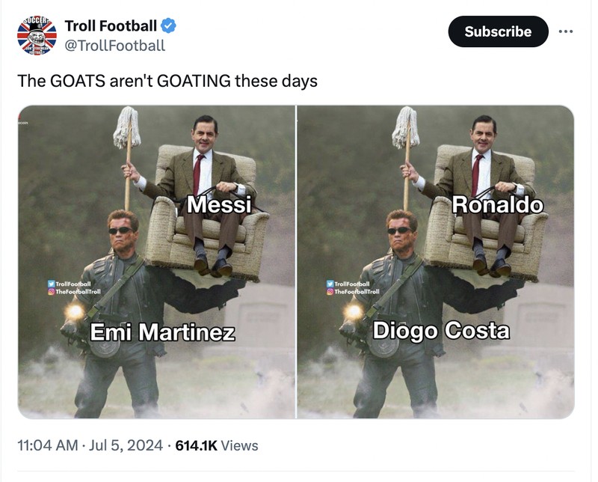Click the Emi Martinez caption
Image resolution: width=598 pixels, height=482 pixels.
tap(162, 329)
